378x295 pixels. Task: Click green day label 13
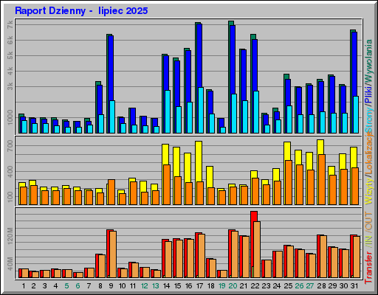[155, 286]
